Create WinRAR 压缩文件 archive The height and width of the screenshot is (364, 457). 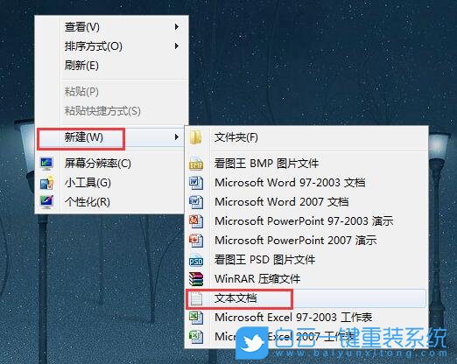pyautogui.click(x=306, y=279)
